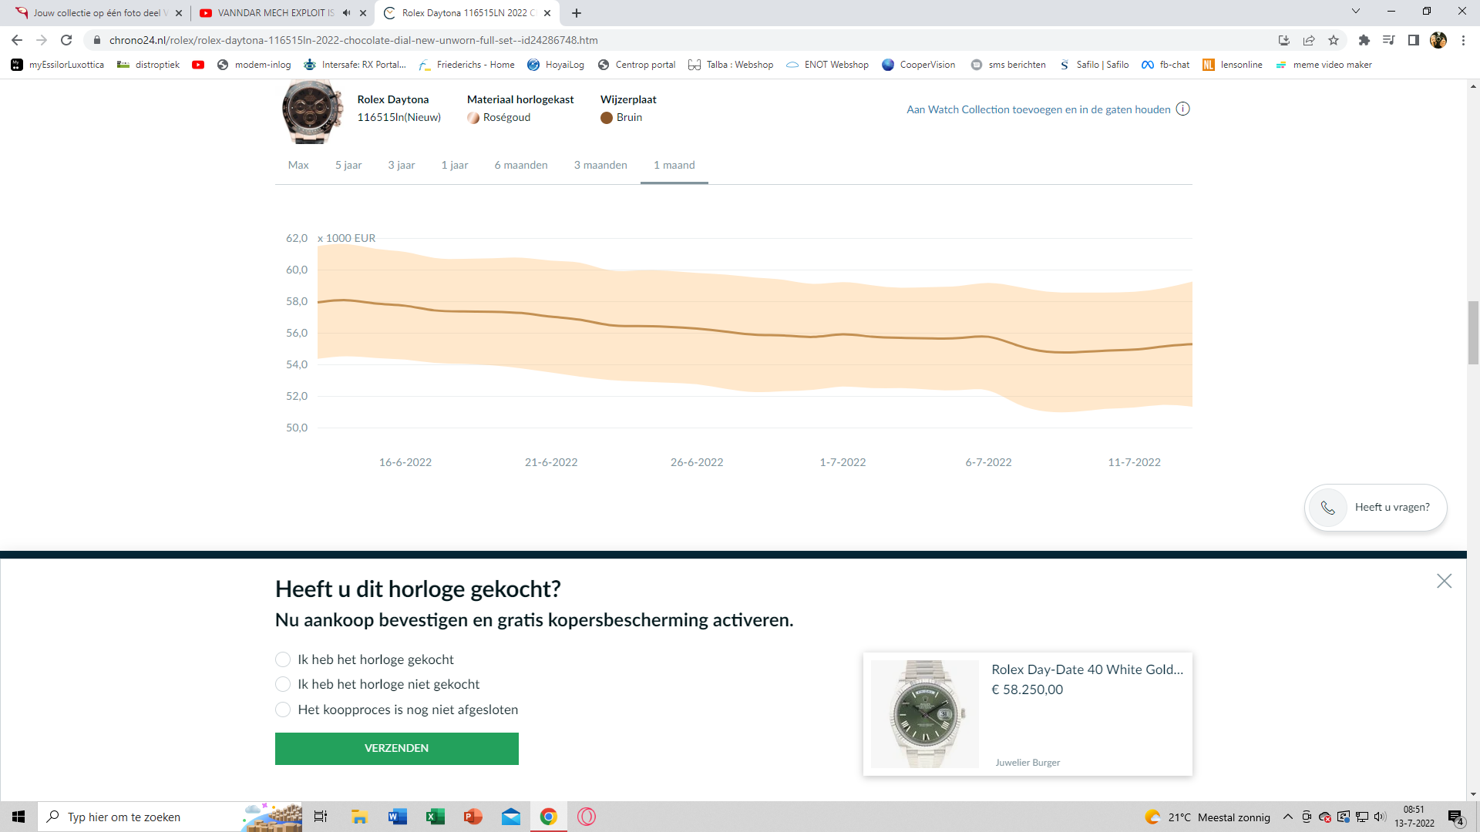Select Ik heb het horloge gekocht
Viewport: 1480px width, 832px height.
[x=283, y=659]
